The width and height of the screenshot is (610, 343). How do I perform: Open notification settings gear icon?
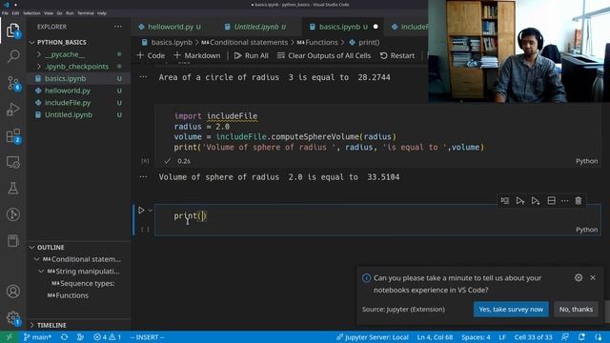coord(579,277)
